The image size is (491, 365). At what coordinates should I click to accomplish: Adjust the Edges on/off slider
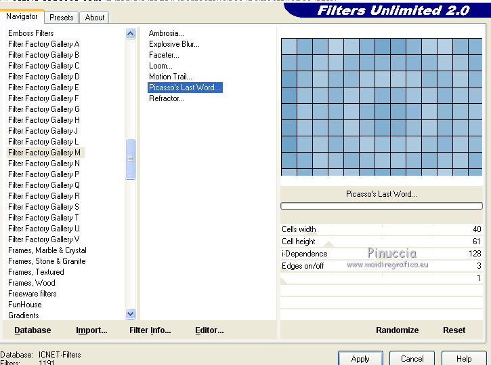pyautogui.click(x=381, y=266)
